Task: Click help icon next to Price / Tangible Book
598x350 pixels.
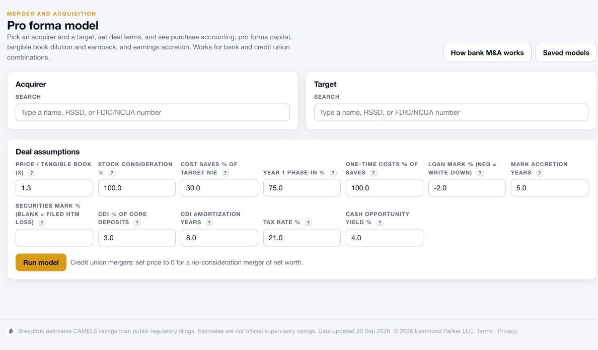Action: [32, 173]
